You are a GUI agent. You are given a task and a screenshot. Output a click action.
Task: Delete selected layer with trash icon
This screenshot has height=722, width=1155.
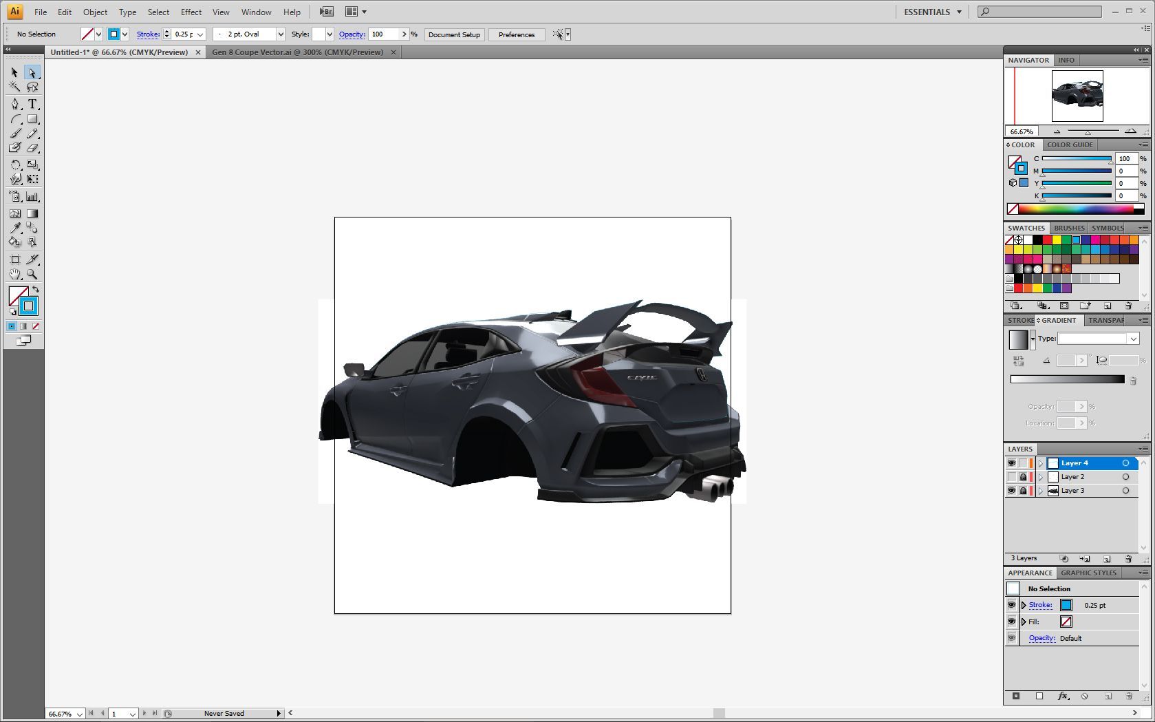click(1128, 559)
